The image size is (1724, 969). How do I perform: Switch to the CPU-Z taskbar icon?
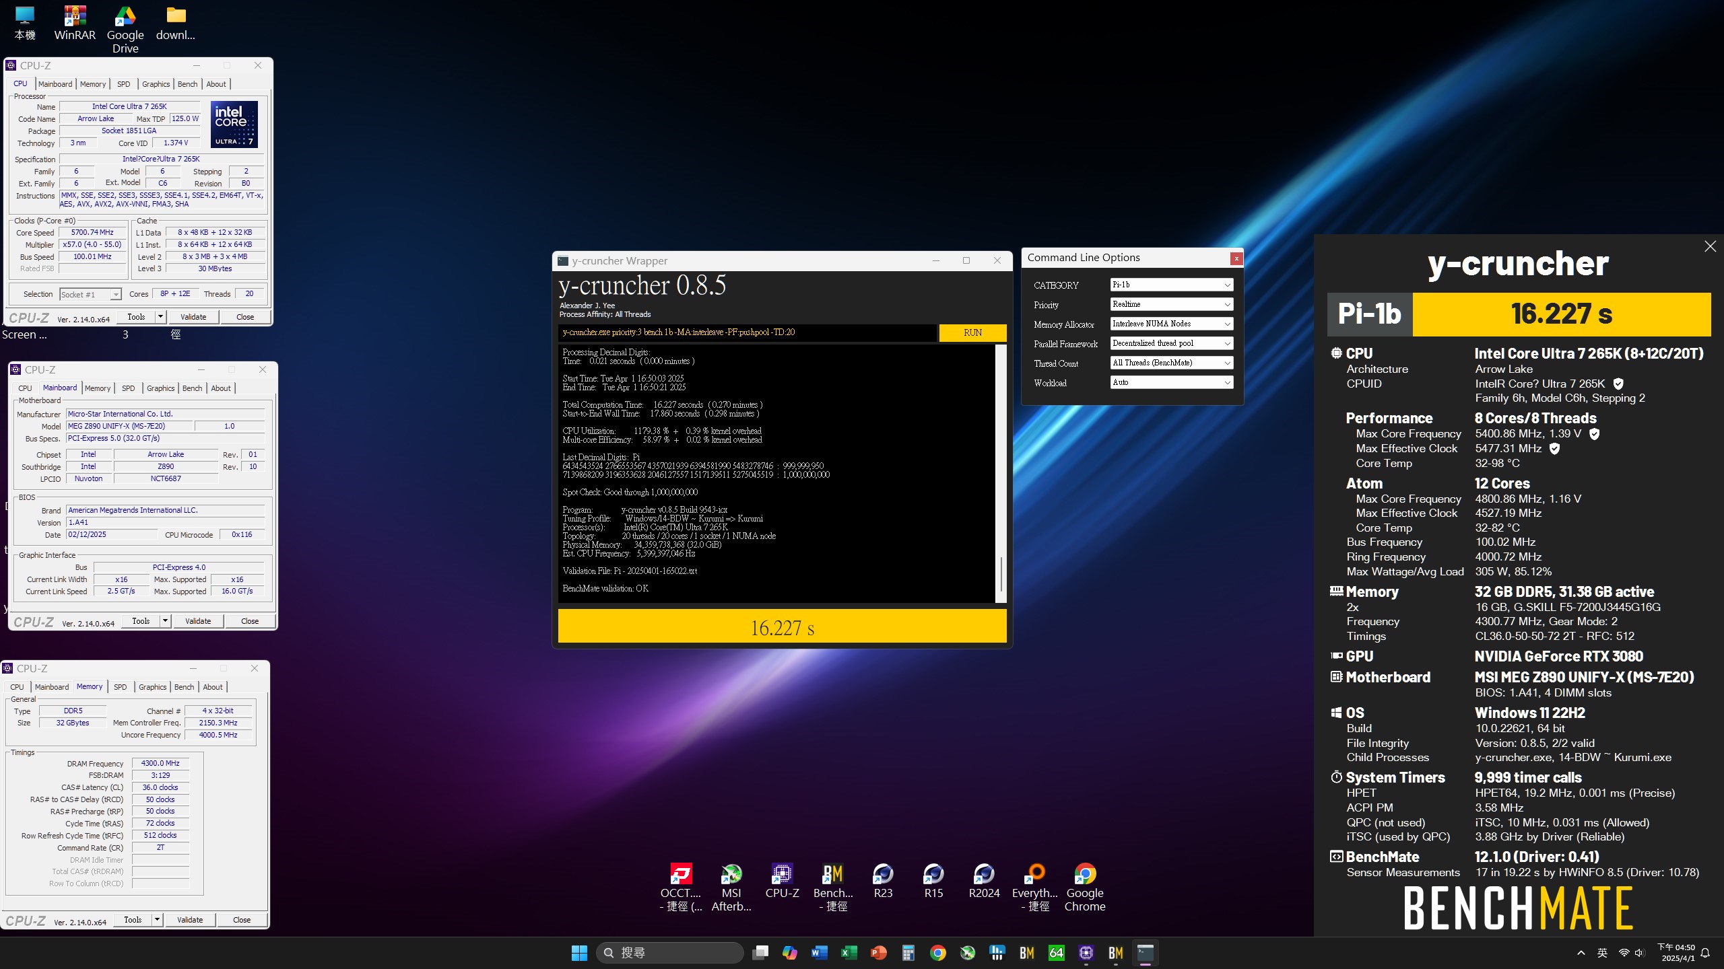pyautogui.click(x=1086, y=953)
